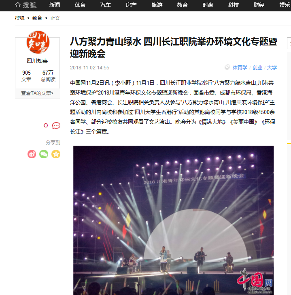Click the 四川知事 author avatar
291x295 pixels.
[38, 42]
